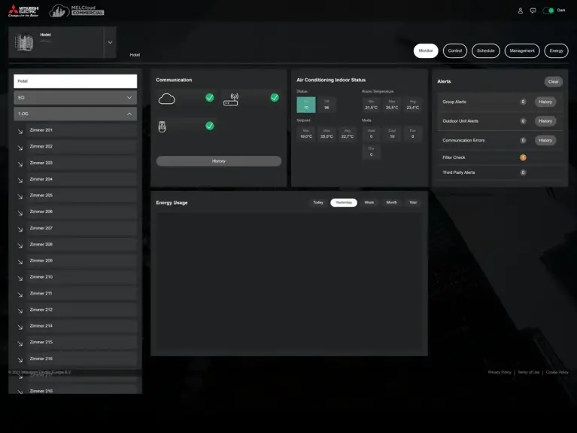Open Zimmer 206 arrow icon
This screenshot has height=433, width=577.
20,213
